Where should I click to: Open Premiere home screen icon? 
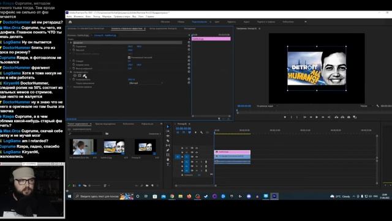(x=70, y=22)
